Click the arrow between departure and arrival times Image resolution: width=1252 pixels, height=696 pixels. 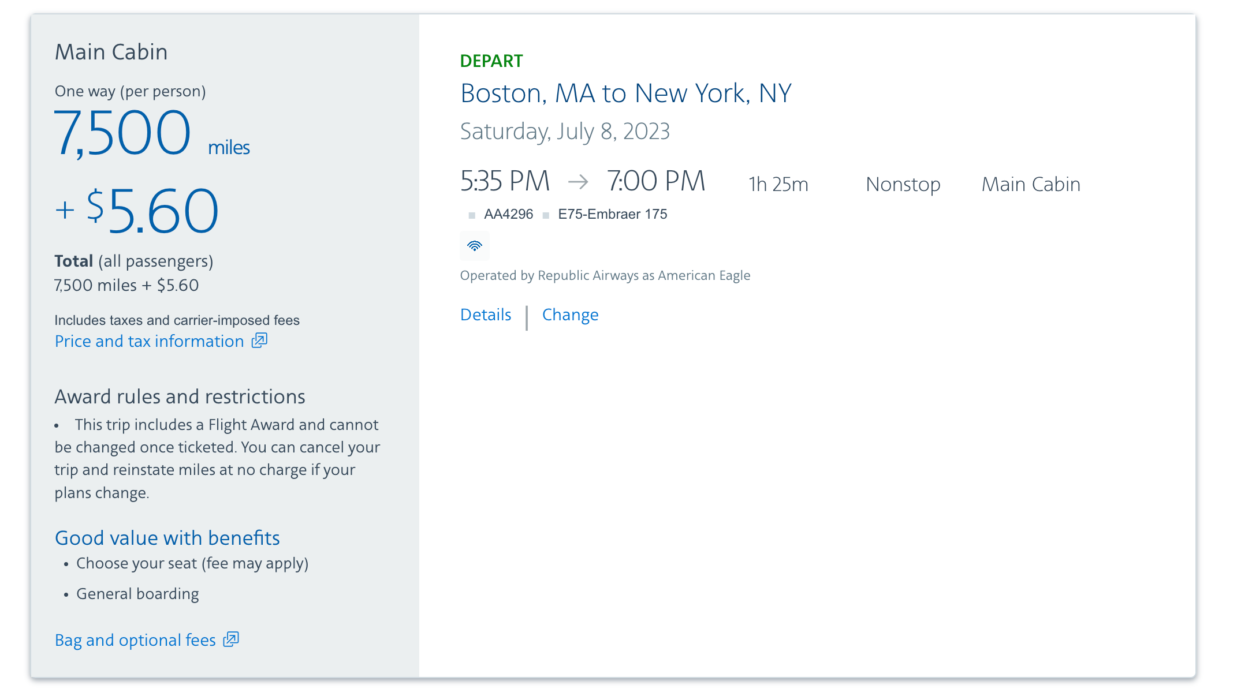(x=578, y=182)
